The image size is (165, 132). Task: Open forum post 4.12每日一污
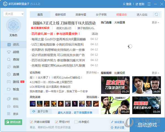[51, 82]
